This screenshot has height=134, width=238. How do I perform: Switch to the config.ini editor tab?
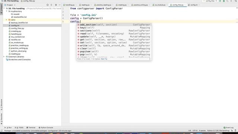[x=194, y=5]
